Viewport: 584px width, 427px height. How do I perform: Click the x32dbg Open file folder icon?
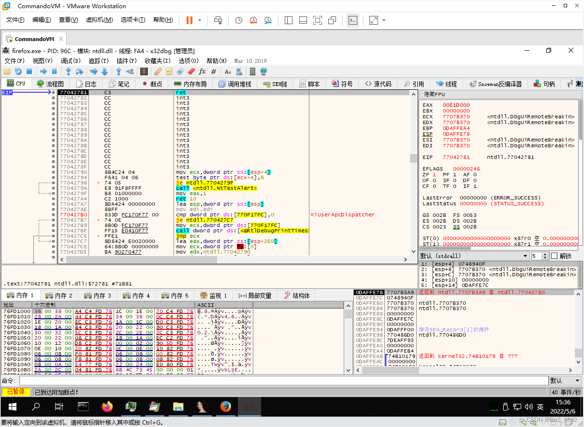coord(7,71)
